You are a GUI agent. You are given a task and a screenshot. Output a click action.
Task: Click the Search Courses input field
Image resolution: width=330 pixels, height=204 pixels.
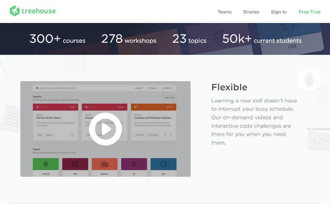click(x=82, y=88)
